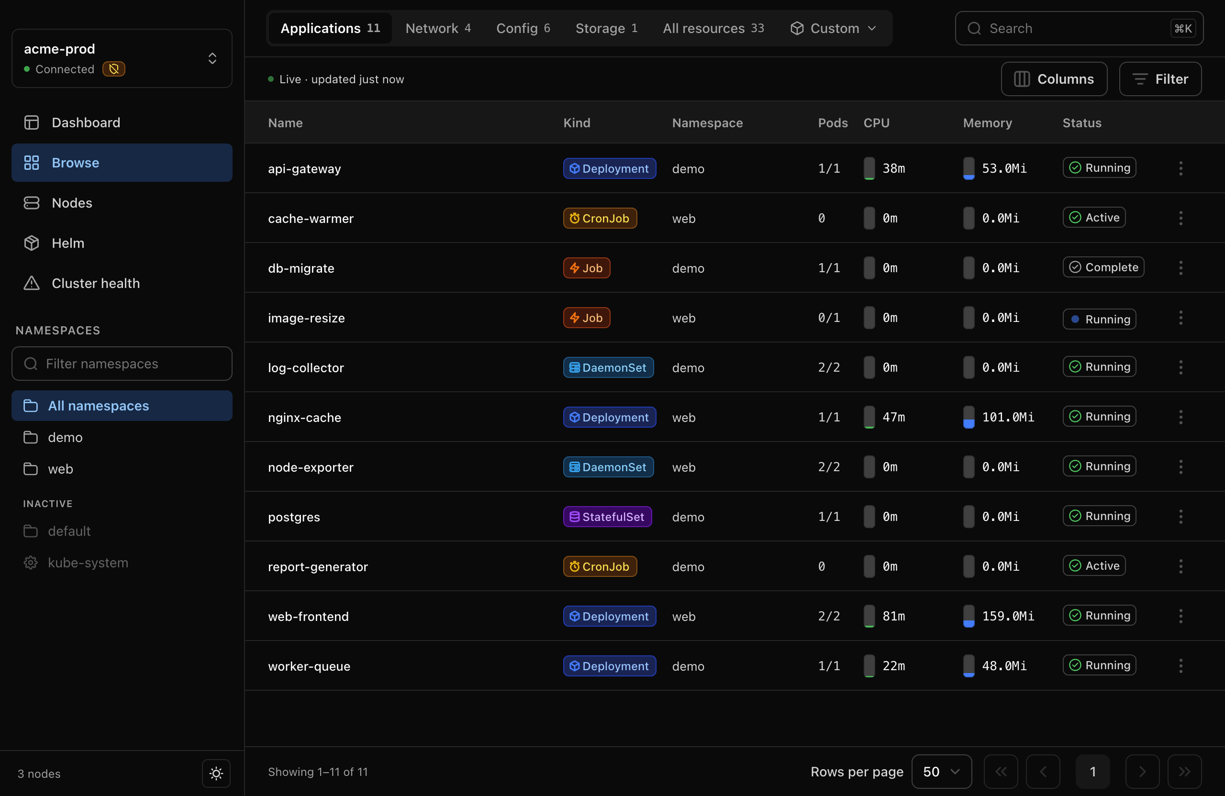The image size is (1225, 796).
Task: Click the Complete status badge for db-migrate
Action: 1103,267
